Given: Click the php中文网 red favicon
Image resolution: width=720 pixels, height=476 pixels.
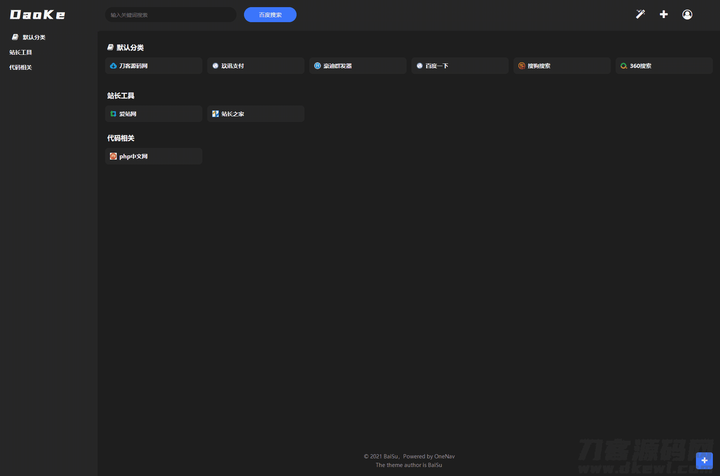Looking at the screenshot, I should click(x=113, y=156).
